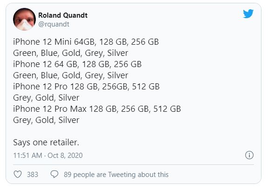Click first 'Green, Blue, Gold, Grey, Silver' line
Screen dimensions: 268x190
point(71,53)
